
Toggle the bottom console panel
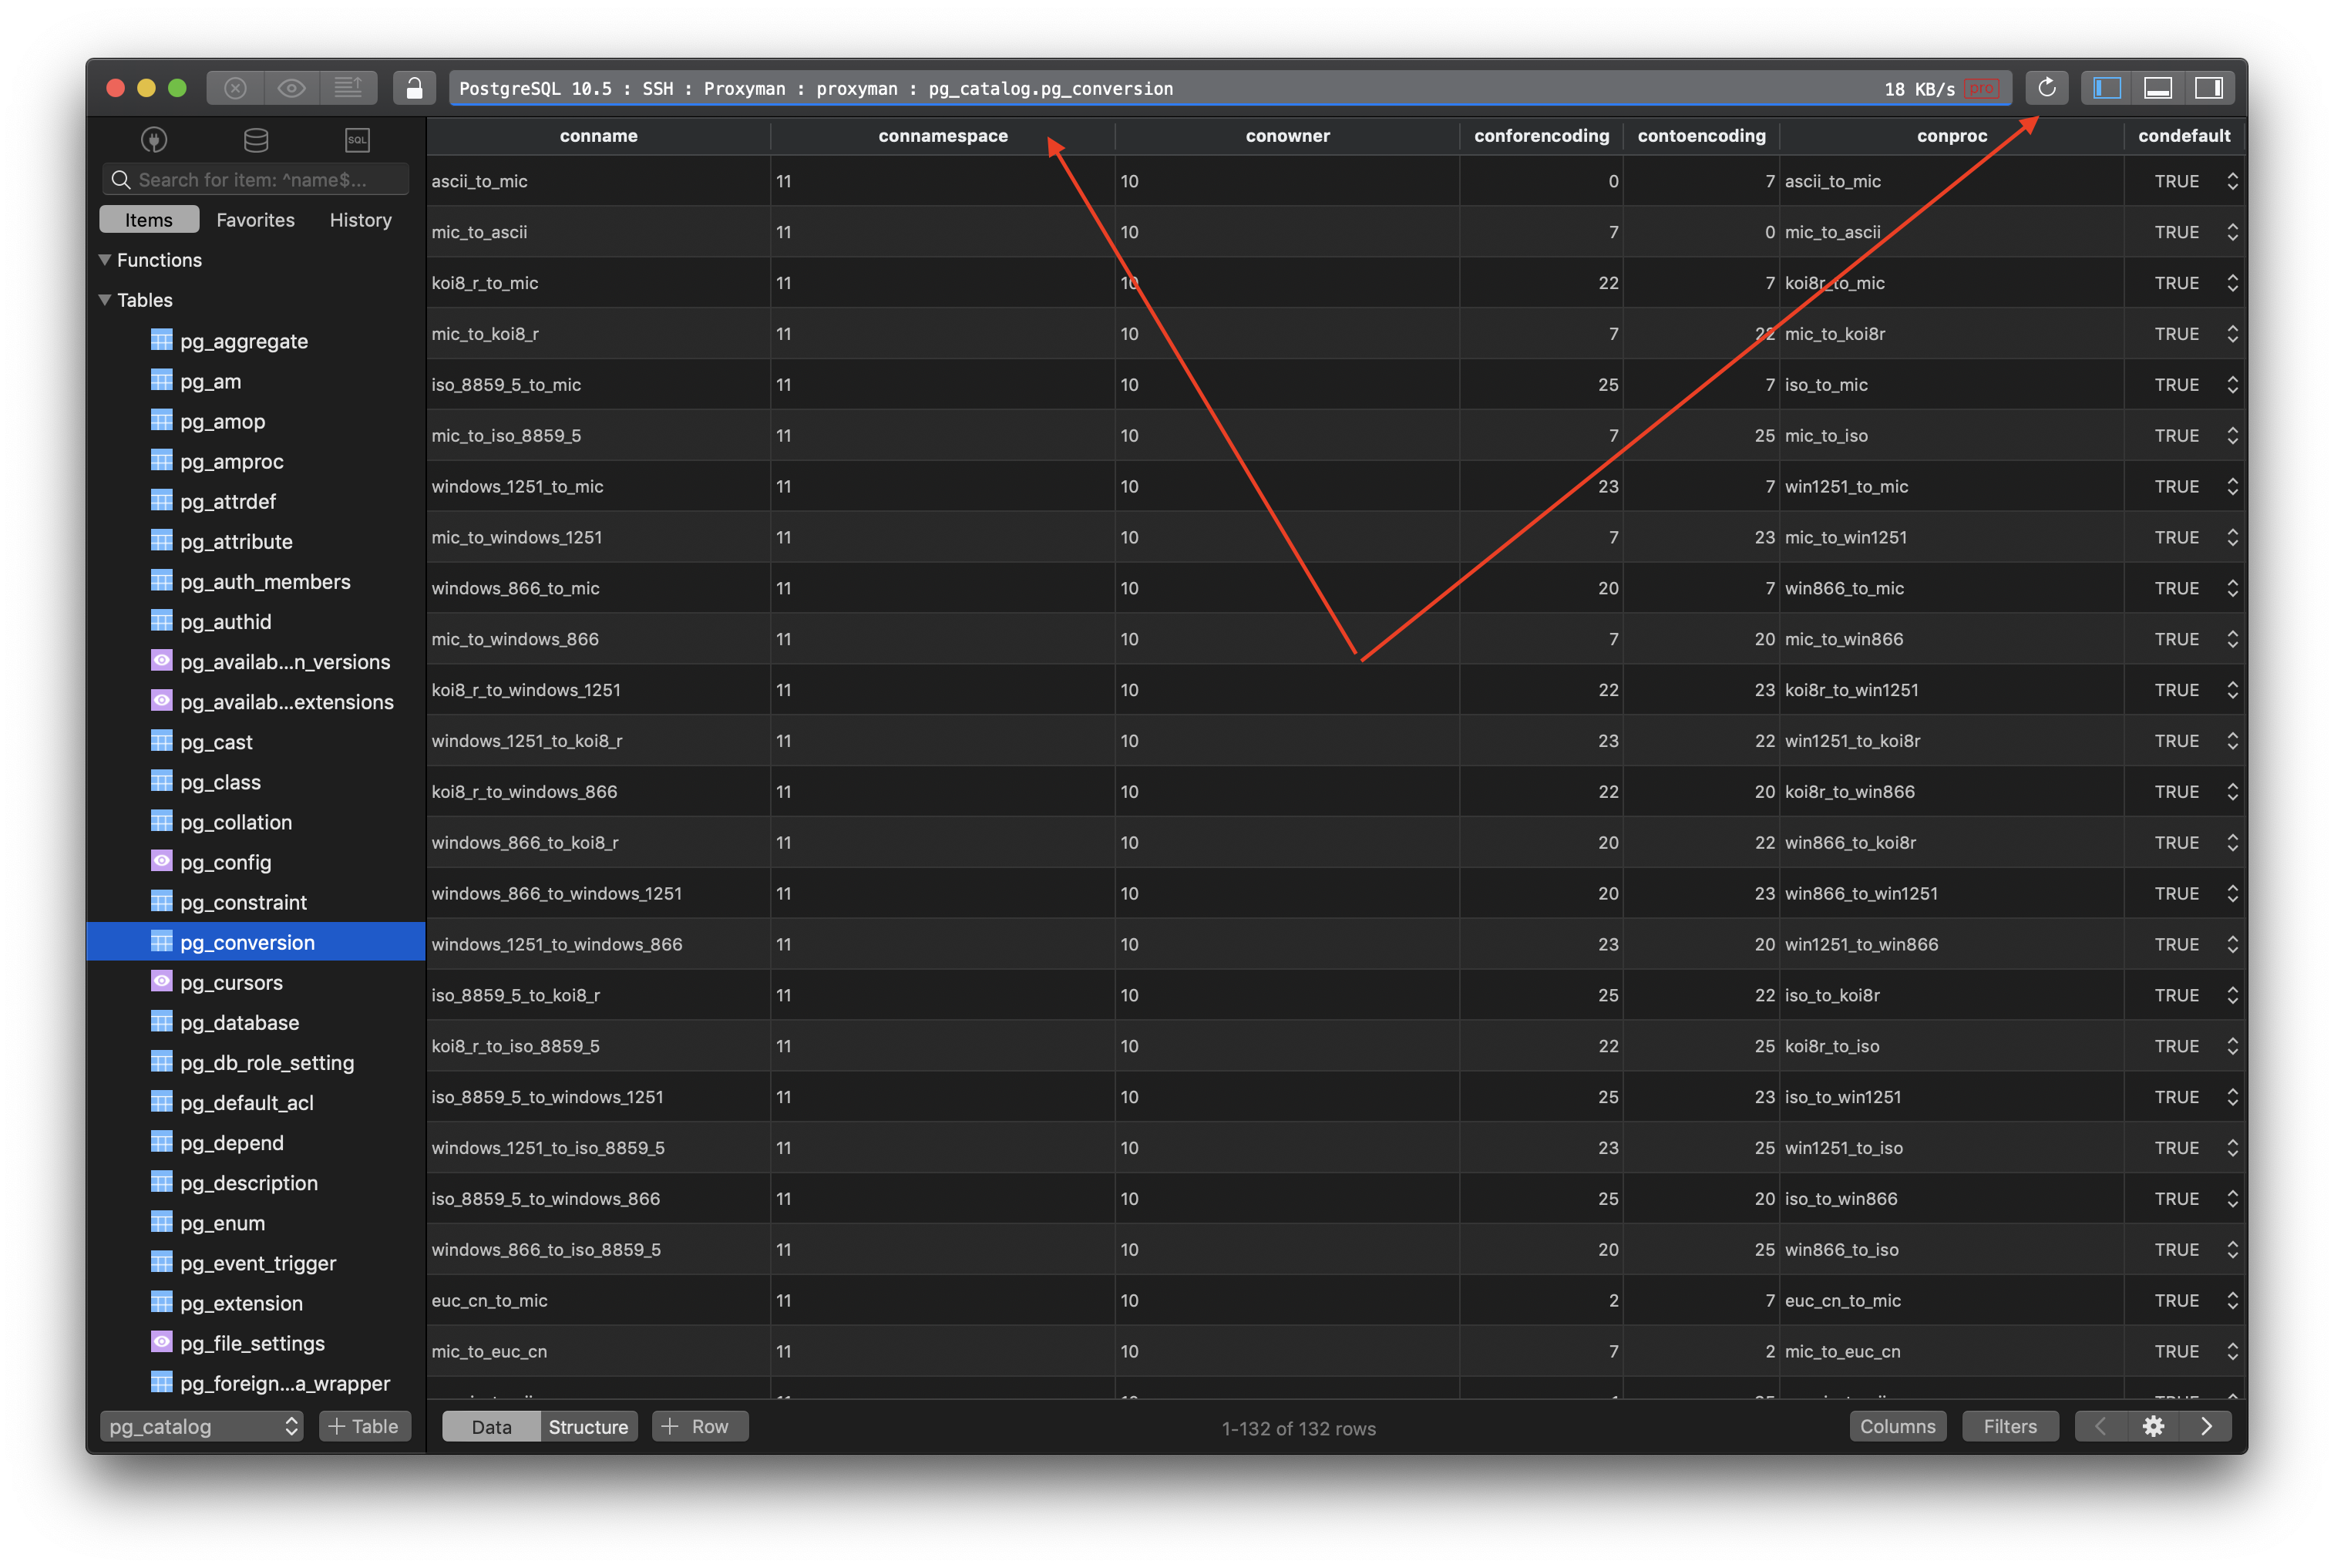click(2157, 88)
